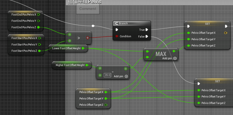Click Add pin plus on subtract node
Image resolution: width=233 pixels, height=115 pixels.
tap(126, 76)
